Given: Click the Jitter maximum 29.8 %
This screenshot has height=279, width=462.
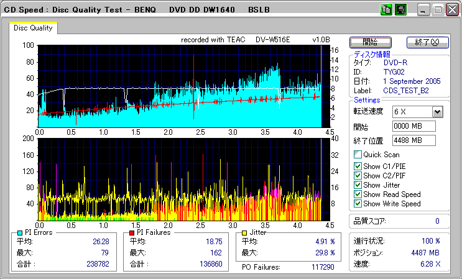Looking at the screenshot, I should click(325, 253).
